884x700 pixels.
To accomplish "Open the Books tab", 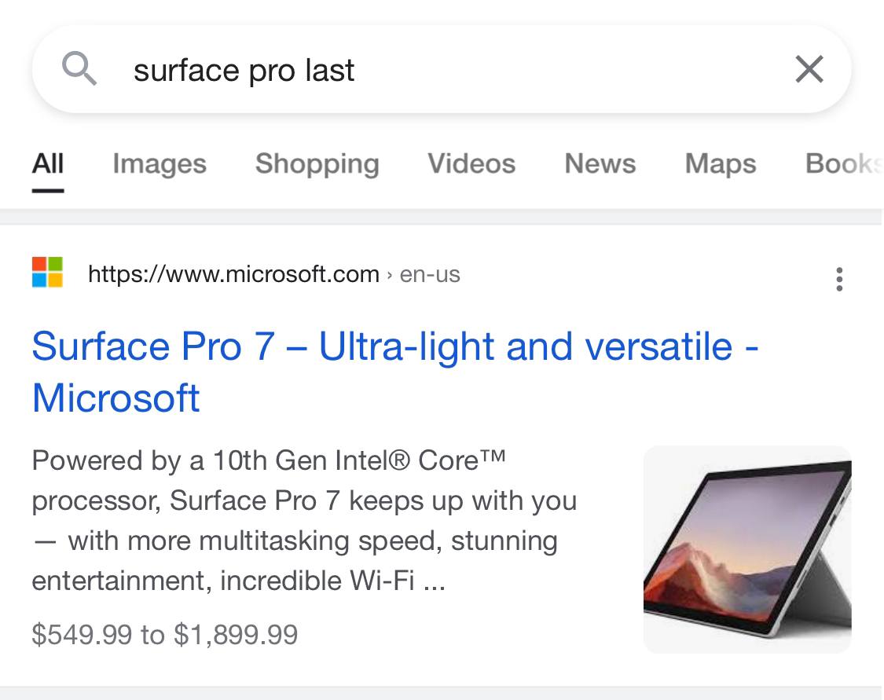I will [x=839, y=163].
